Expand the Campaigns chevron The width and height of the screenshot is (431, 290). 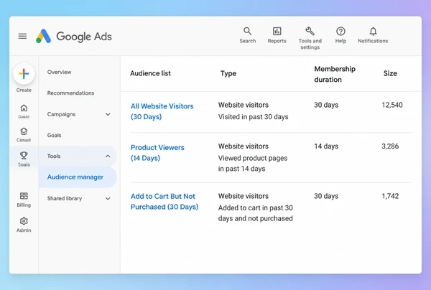click(108, 114)
